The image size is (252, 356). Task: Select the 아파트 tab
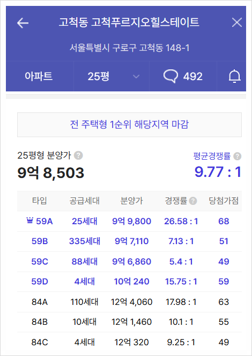[x=39, y=76]
